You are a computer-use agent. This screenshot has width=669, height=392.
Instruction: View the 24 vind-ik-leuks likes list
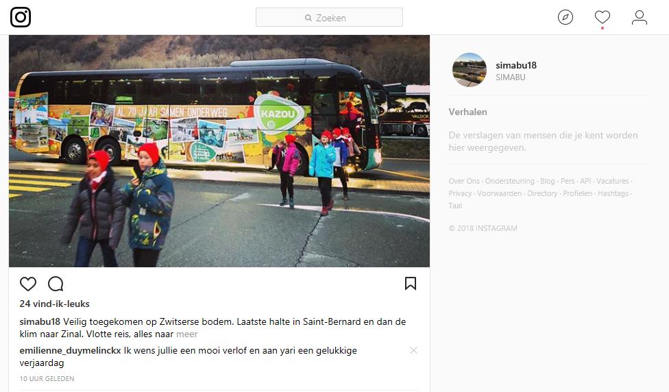(x=55, y=304)
